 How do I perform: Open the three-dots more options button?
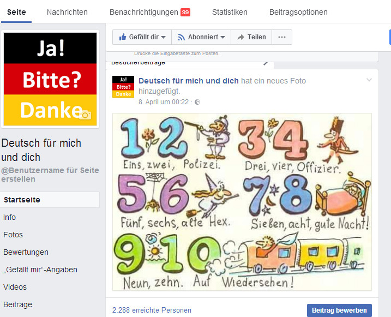[282, 37]
